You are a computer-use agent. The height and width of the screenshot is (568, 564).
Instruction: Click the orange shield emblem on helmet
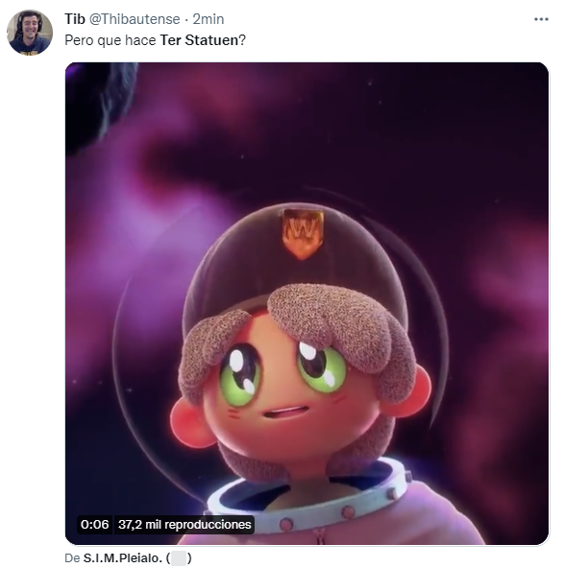(x=303, y=234)
